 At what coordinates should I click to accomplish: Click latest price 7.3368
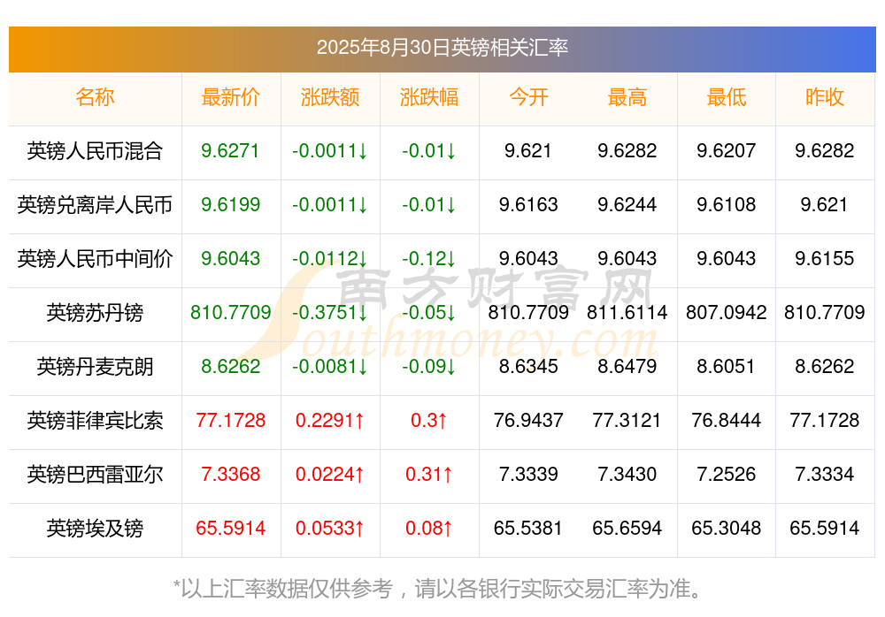(x=230, y=475)
